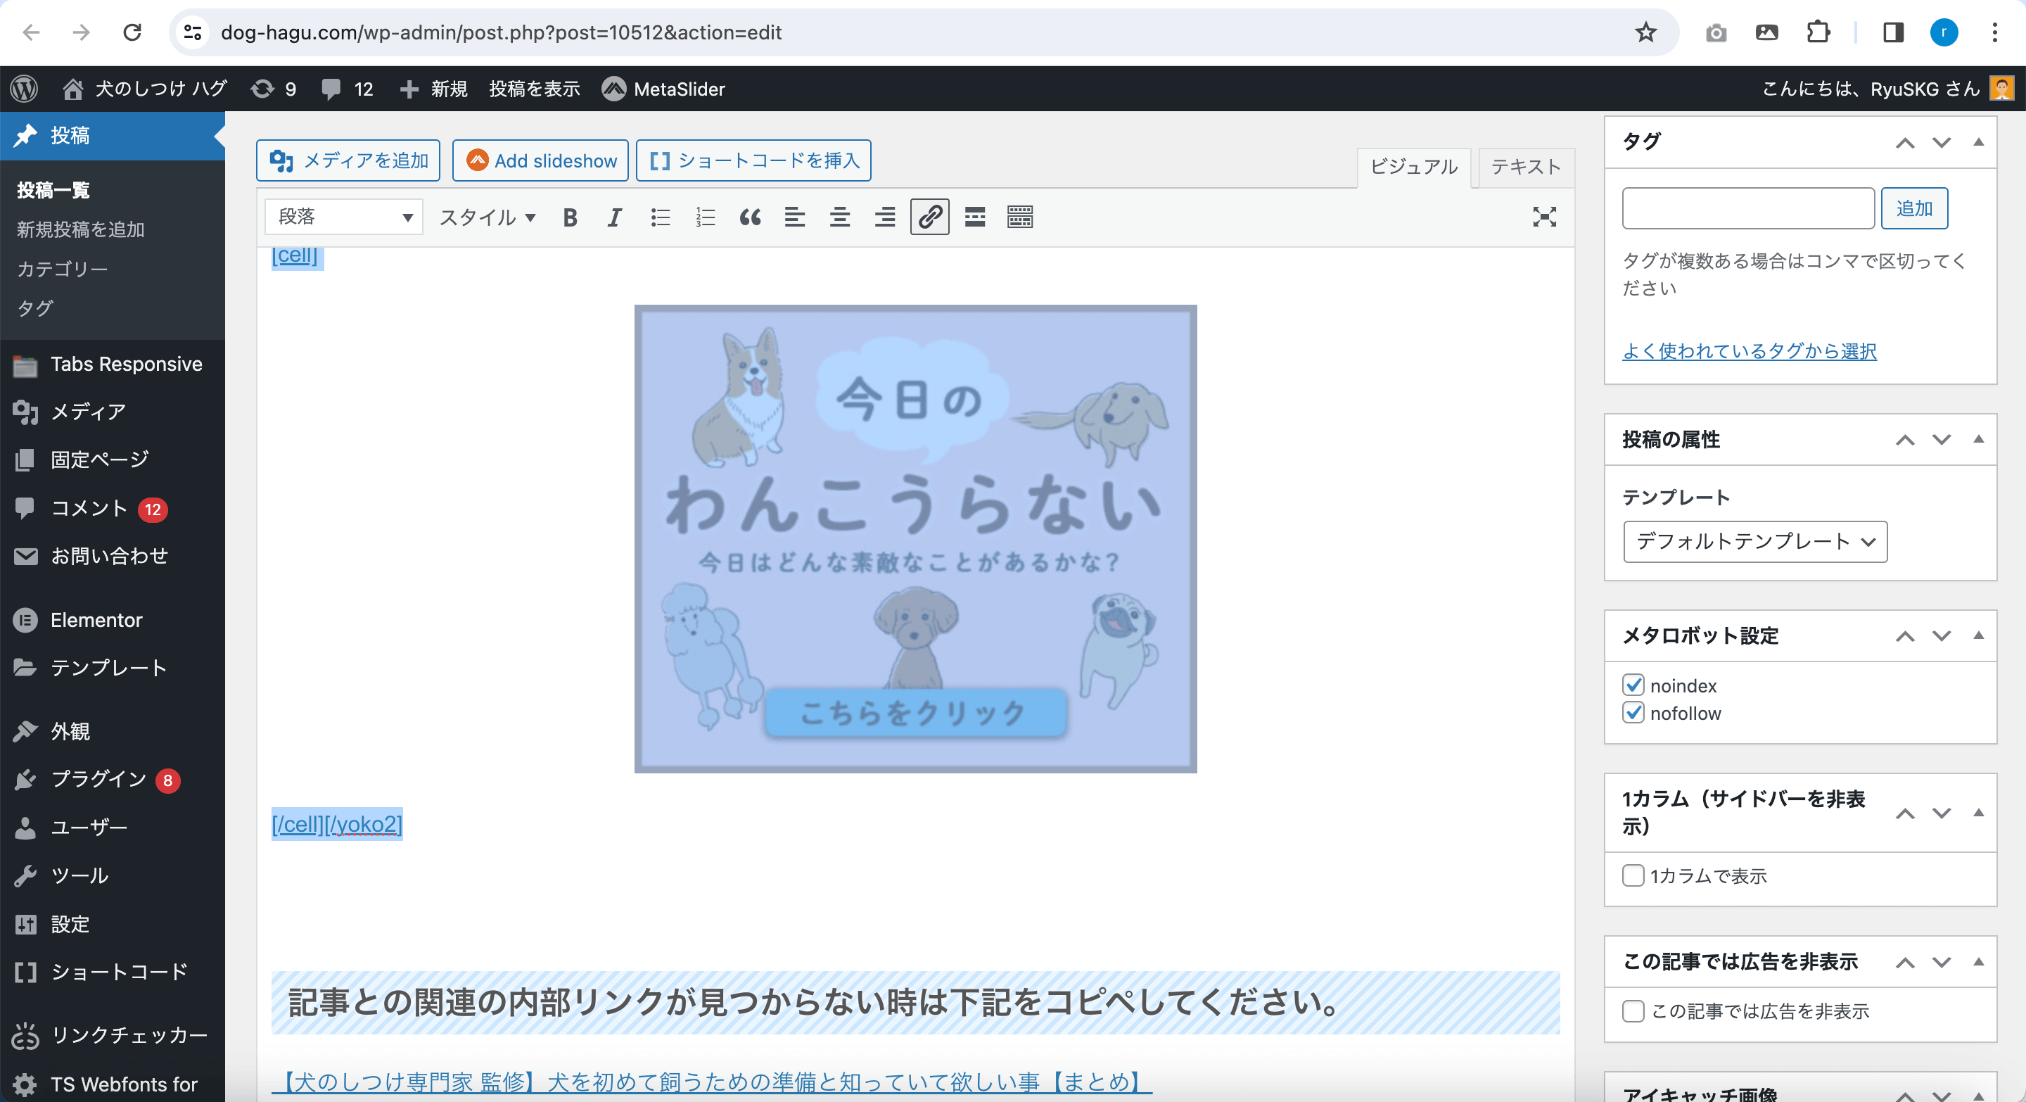Open the comments bubble showing 12
The height and width of the screenshot is (1102, 2026).
347,89
